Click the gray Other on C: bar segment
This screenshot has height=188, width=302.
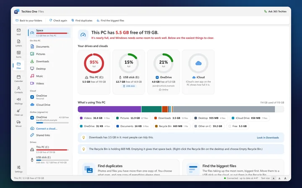224,109
